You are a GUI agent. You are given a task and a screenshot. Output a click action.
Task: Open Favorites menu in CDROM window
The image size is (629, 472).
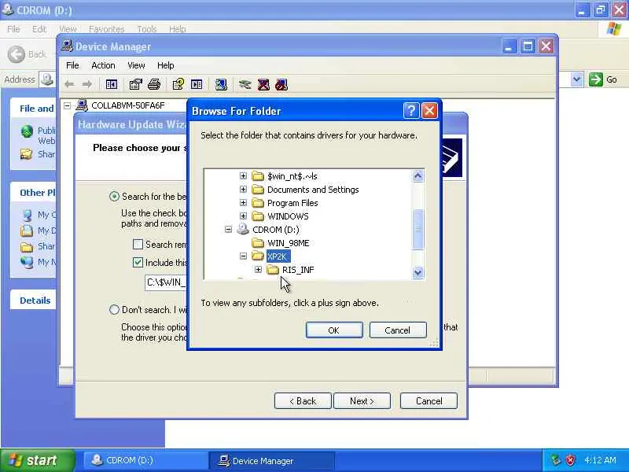coord(106,29)
